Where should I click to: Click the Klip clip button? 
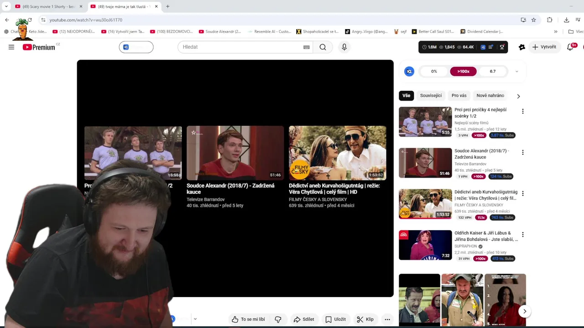[x=365, y=319]
